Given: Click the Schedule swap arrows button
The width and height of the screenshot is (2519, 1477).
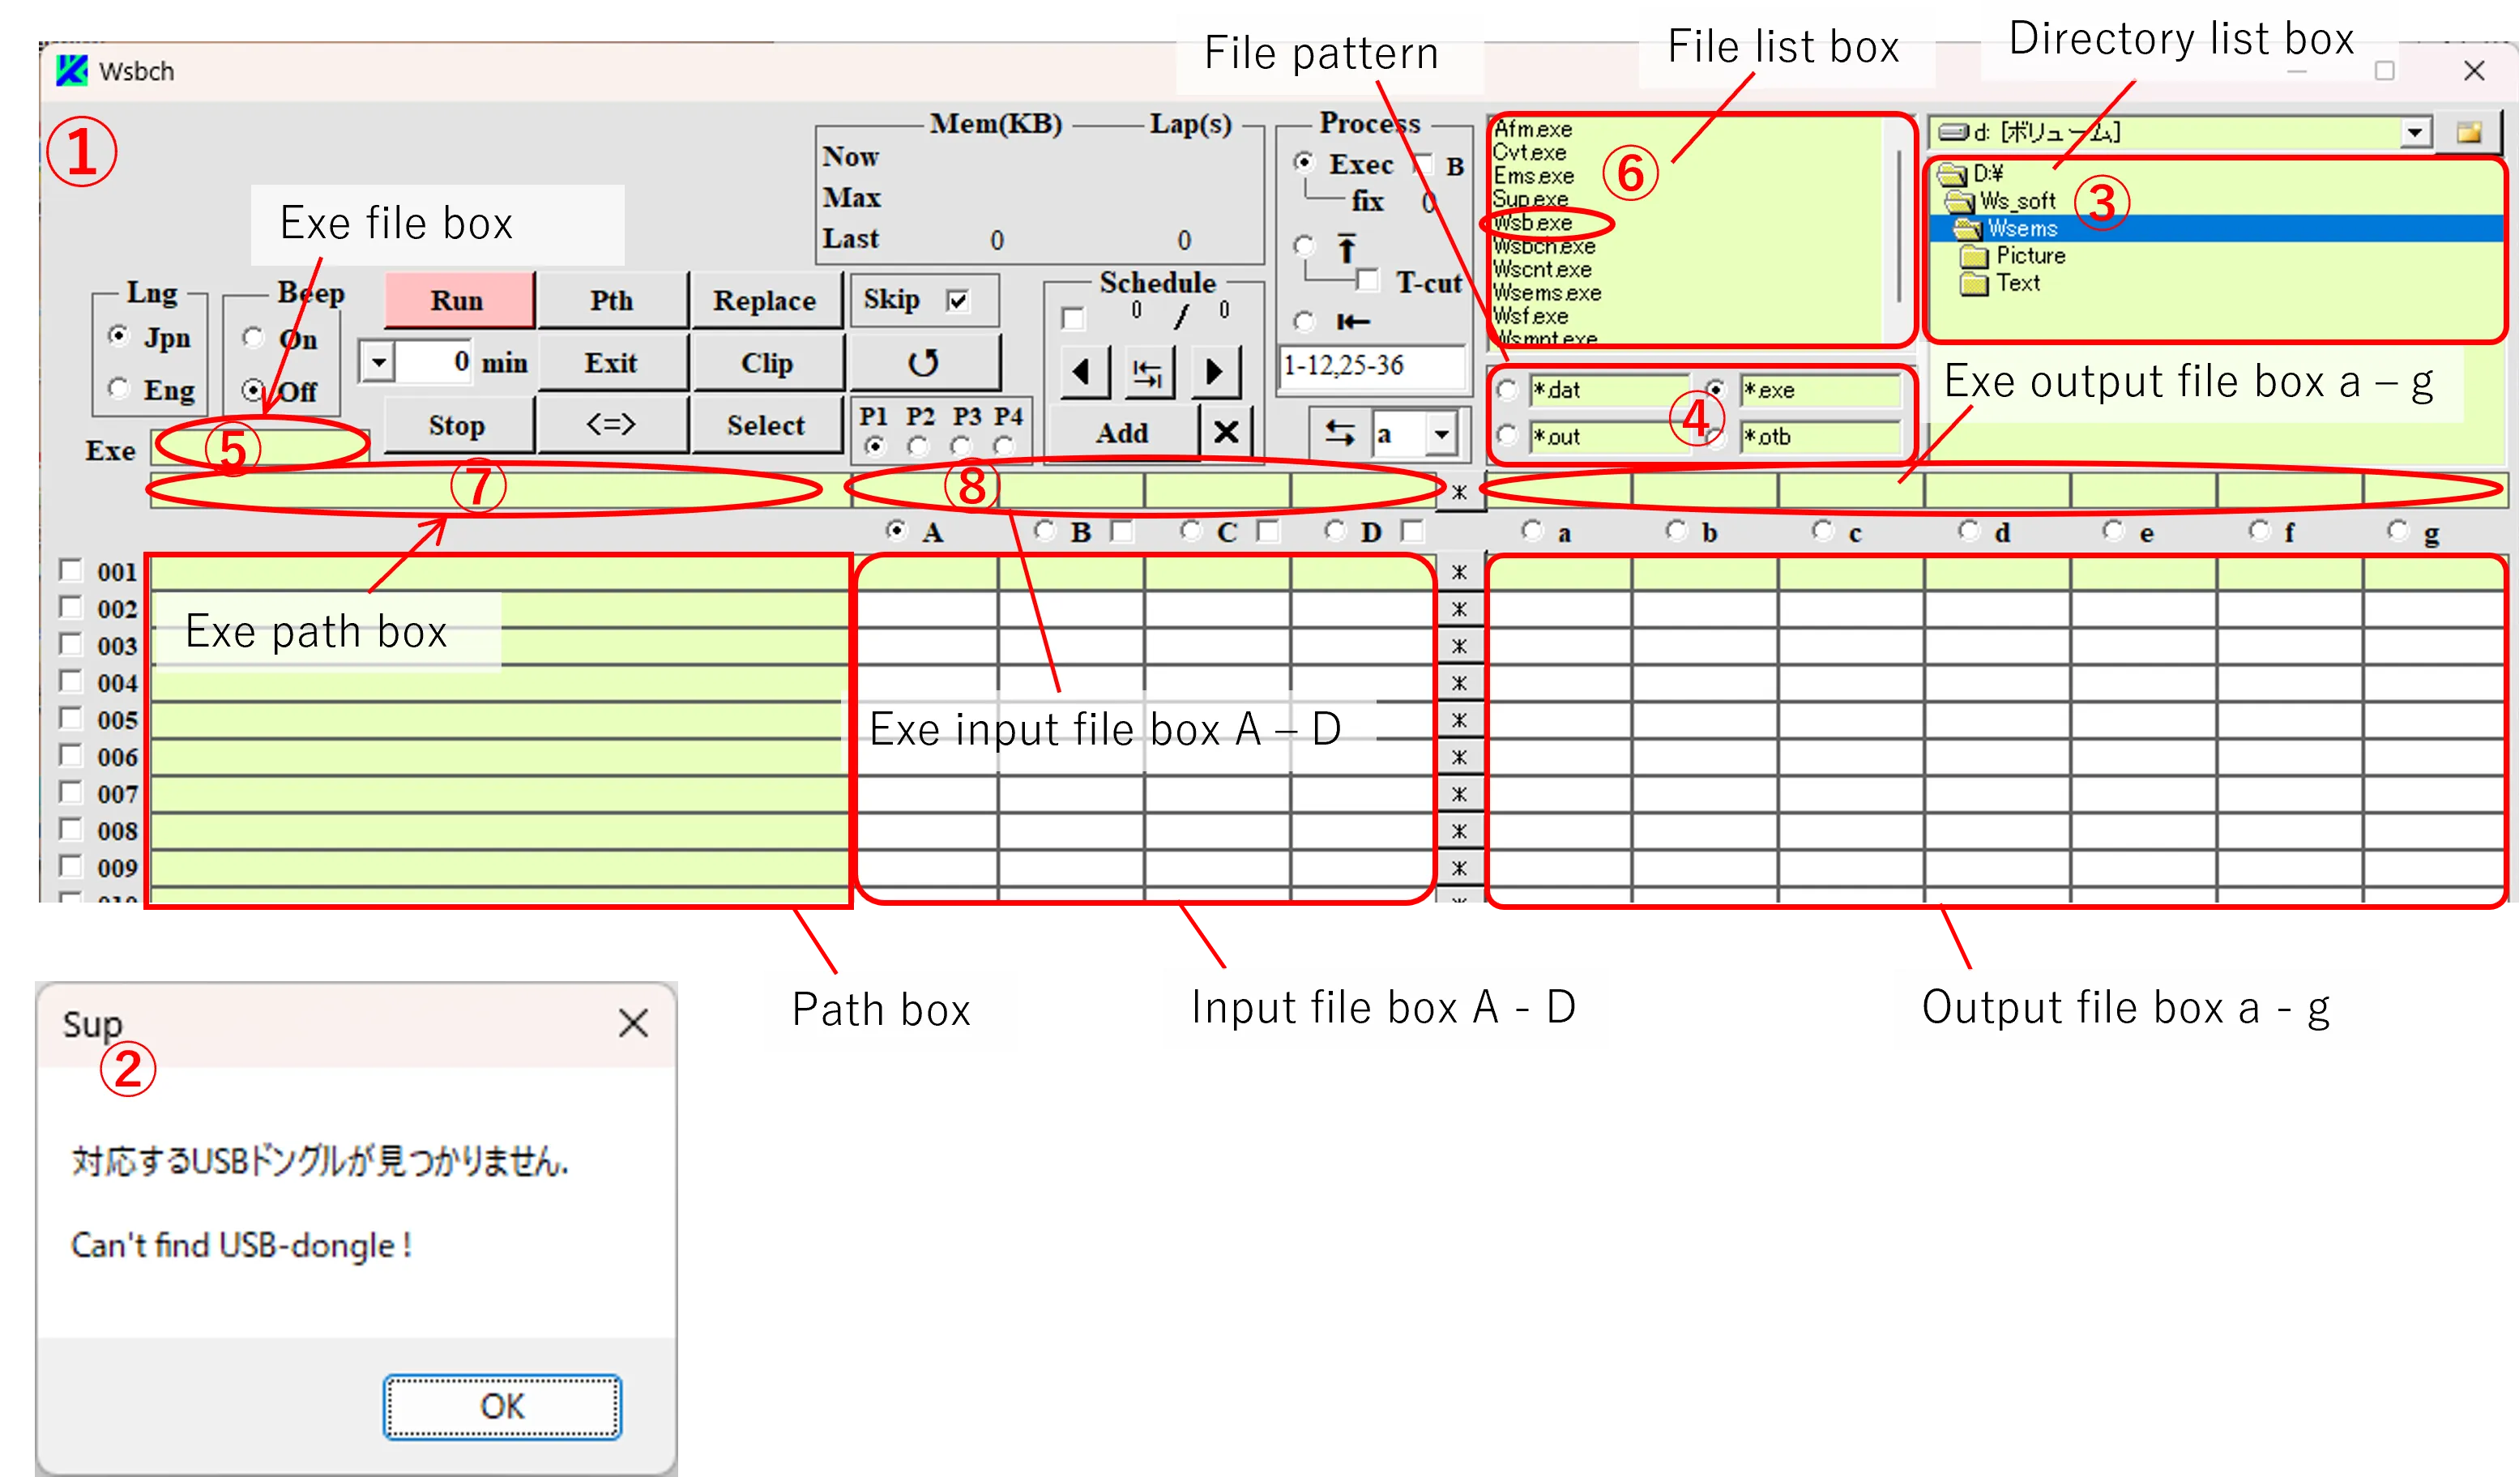Looking at the screenshot, I should pos(1149,373).
